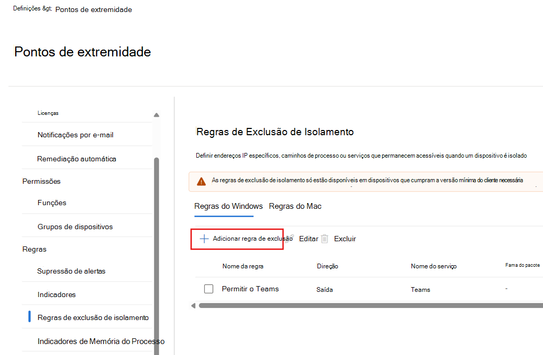Viewport: 543px width, 355px height.
Task: Click the horizontal scrollbar under the rules table
Action: [x=365, y=305]
